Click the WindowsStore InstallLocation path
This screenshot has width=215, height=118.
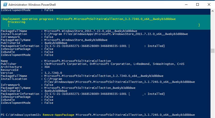click(116, 34)
